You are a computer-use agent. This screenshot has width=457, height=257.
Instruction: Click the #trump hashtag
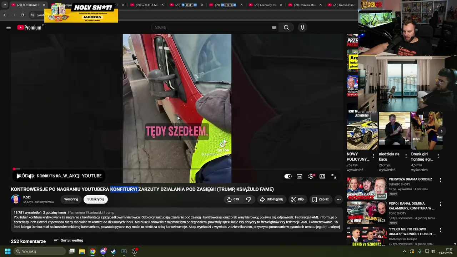[x=109, y=212]
